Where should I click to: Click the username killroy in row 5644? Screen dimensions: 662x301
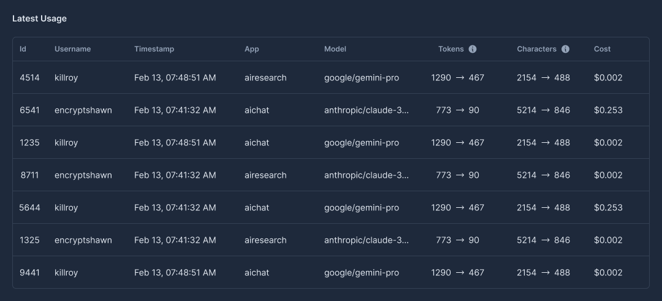tap(66, 208)
